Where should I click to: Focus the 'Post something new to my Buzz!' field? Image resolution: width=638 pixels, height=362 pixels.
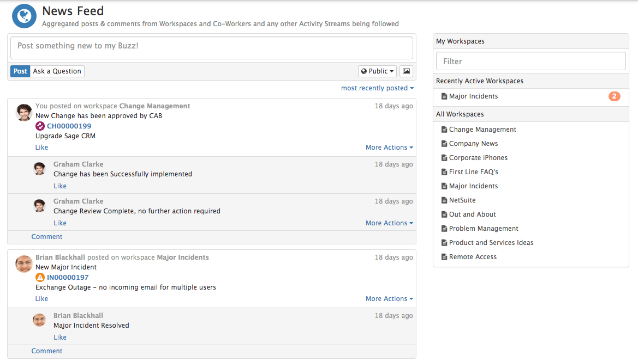212,47
